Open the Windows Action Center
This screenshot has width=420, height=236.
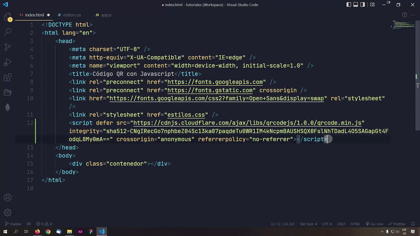413,232
